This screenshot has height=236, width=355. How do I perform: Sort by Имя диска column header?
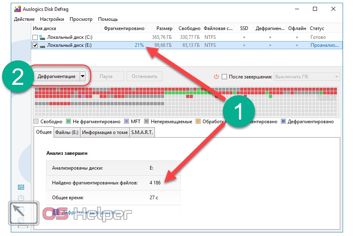click(x=66, y=28)
